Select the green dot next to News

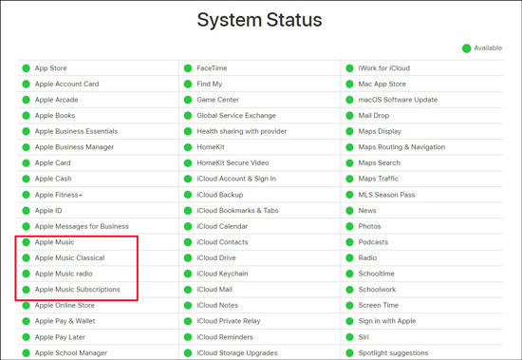point(349,211)
